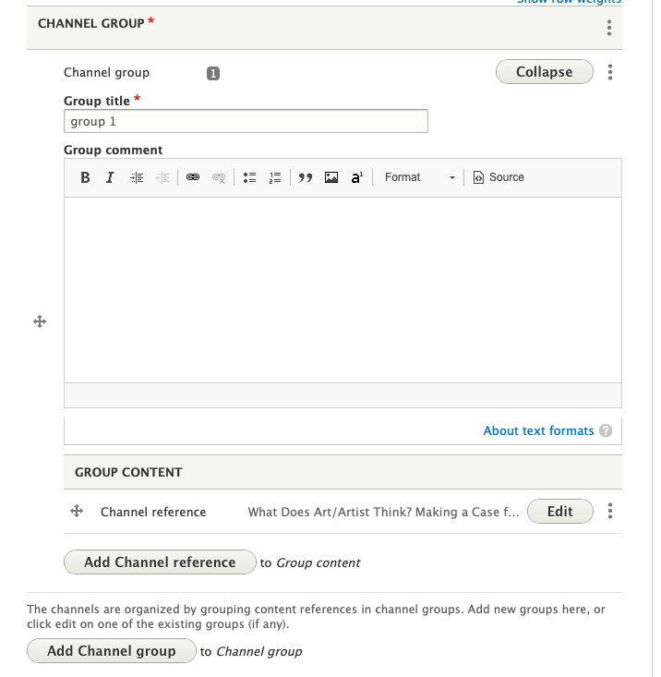Screen dimensions: 661x677
Task: Edit the Channel reference item
Action: point(559,512)
